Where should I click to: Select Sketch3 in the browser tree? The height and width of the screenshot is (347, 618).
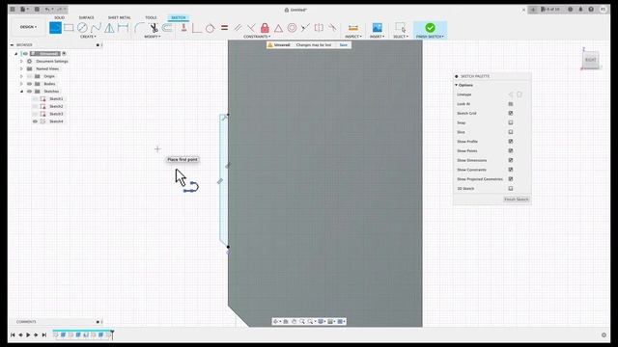click(56, 114)
